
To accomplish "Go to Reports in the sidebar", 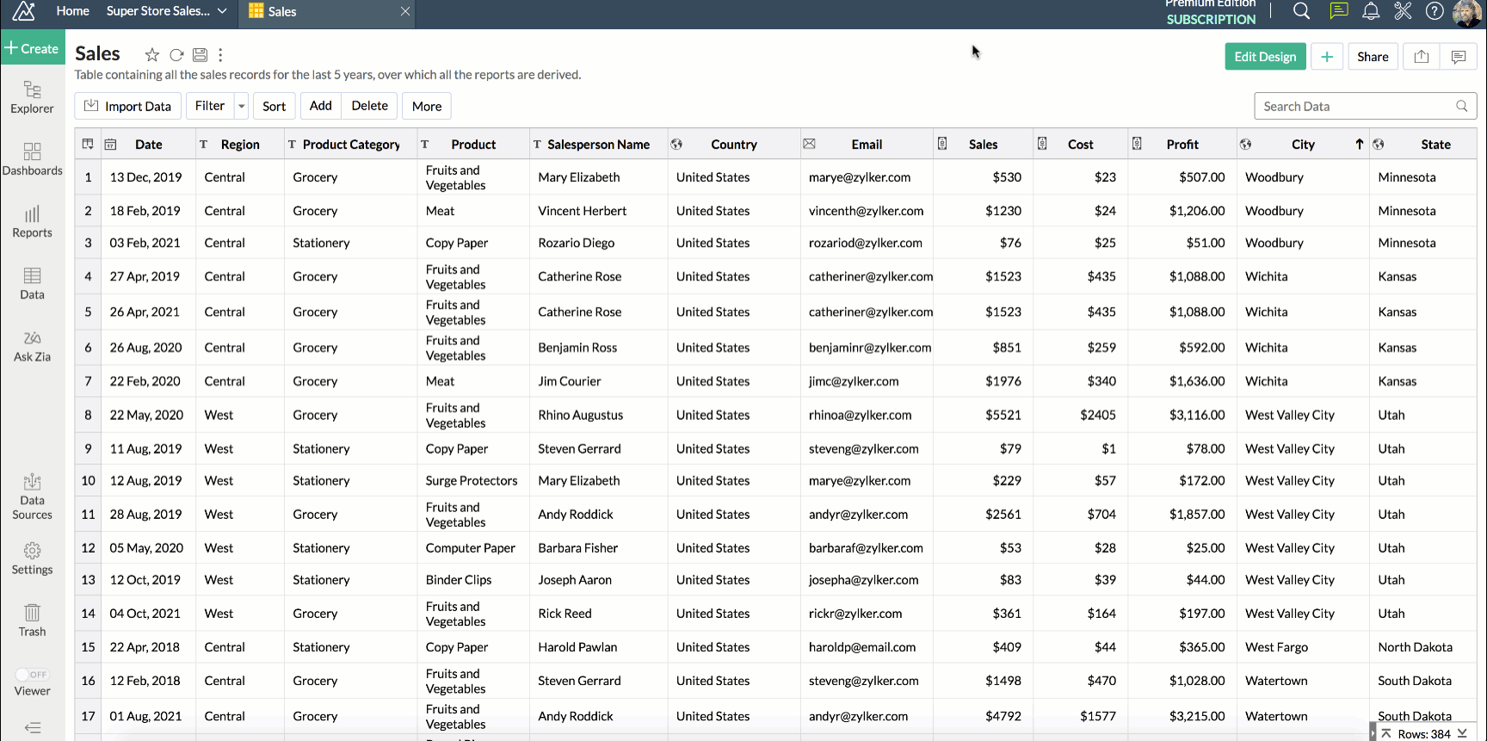I will 32,221.
